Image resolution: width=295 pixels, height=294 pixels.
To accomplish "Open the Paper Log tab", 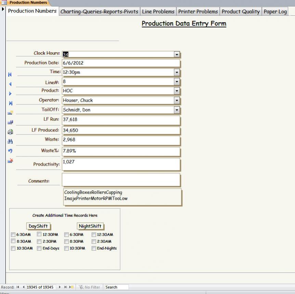I will coord(275,12).
